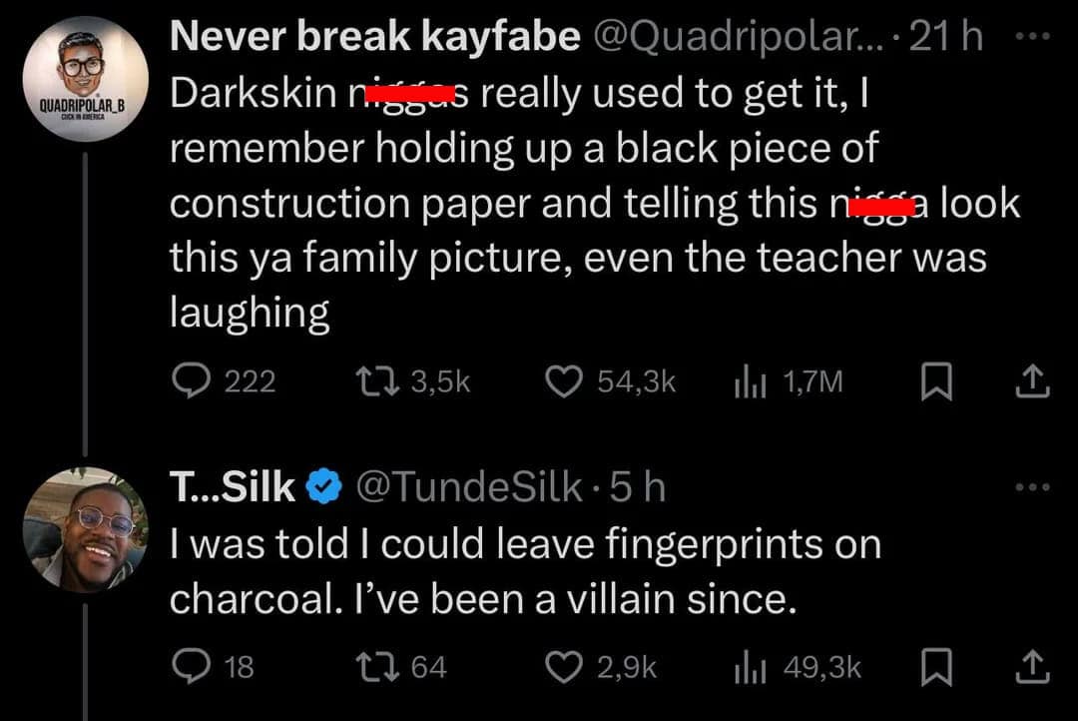Like the tweet with 54,3k likes
Screen dimensions: 1078x721
pyautogui.click(x=566, y=380)
